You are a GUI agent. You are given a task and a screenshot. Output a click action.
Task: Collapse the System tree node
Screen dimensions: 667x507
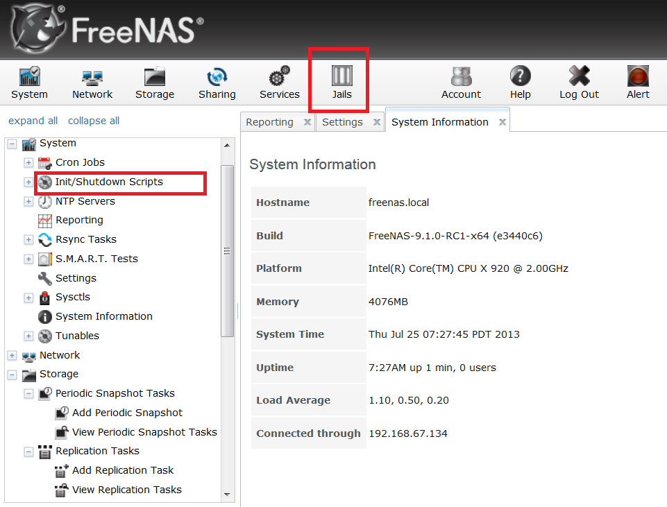point(12,144)
